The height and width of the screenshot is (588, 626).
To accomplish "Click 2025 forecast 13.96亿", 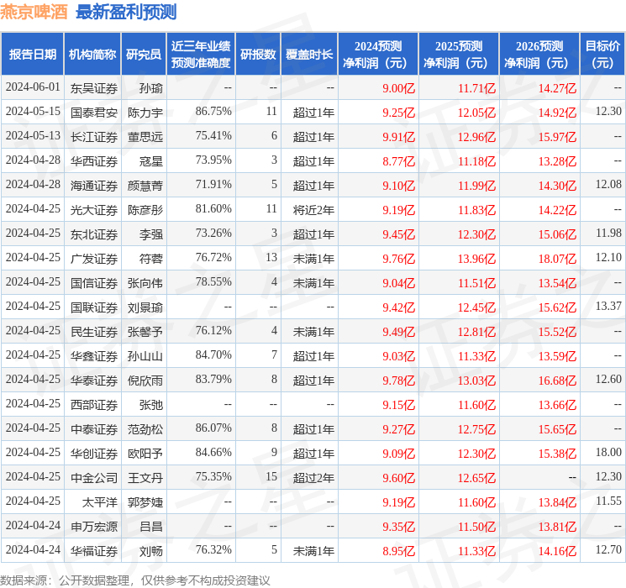I will tap(476, 258).
